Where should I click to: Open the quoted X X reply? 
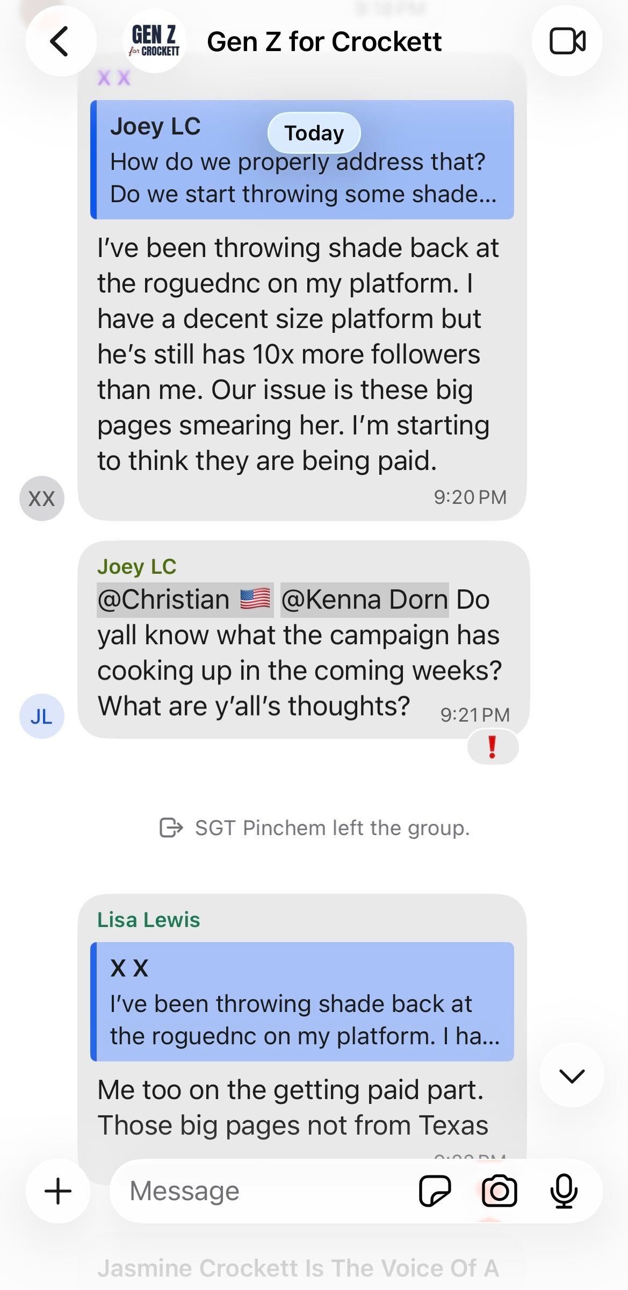[x=302, y=1002]
